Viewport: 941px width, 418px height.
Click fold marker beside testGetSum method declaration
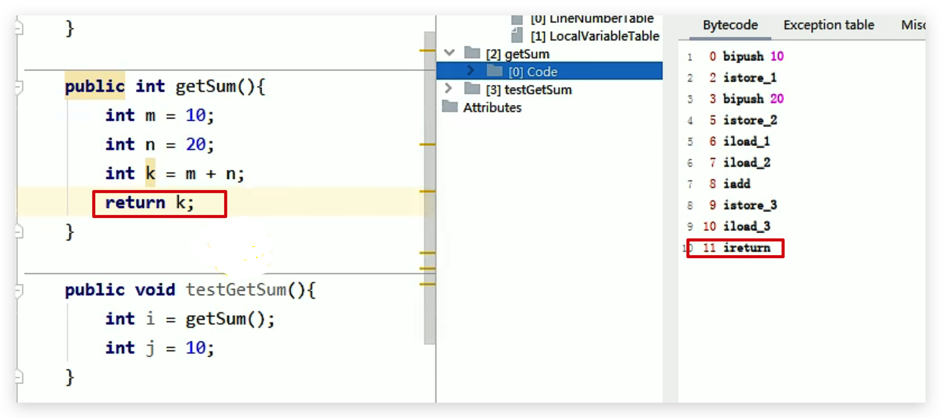click(19, 290)
